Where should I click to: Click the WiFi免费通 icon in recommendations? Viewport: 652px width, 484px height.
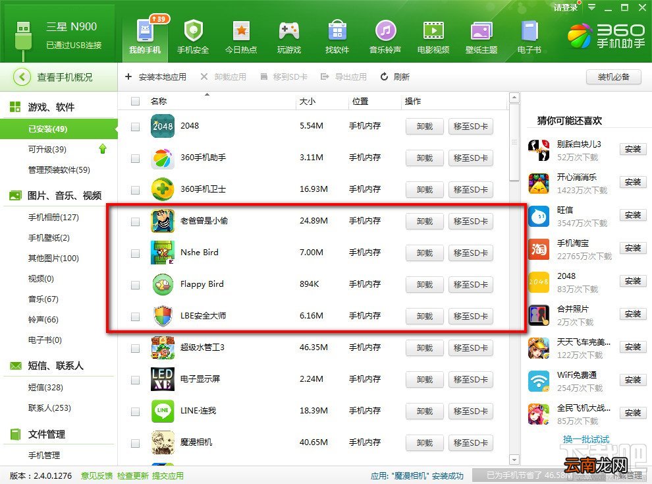tap(539, 381)
